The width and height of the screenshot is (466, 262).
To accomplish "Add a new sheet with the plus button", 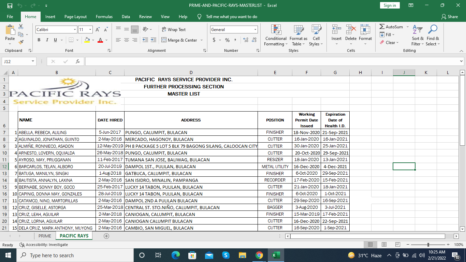I will click(106, 236).
